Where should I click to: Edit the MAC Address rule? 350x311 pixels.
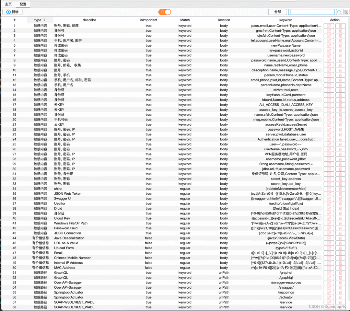pyautogui.click(x=329, y=268)
